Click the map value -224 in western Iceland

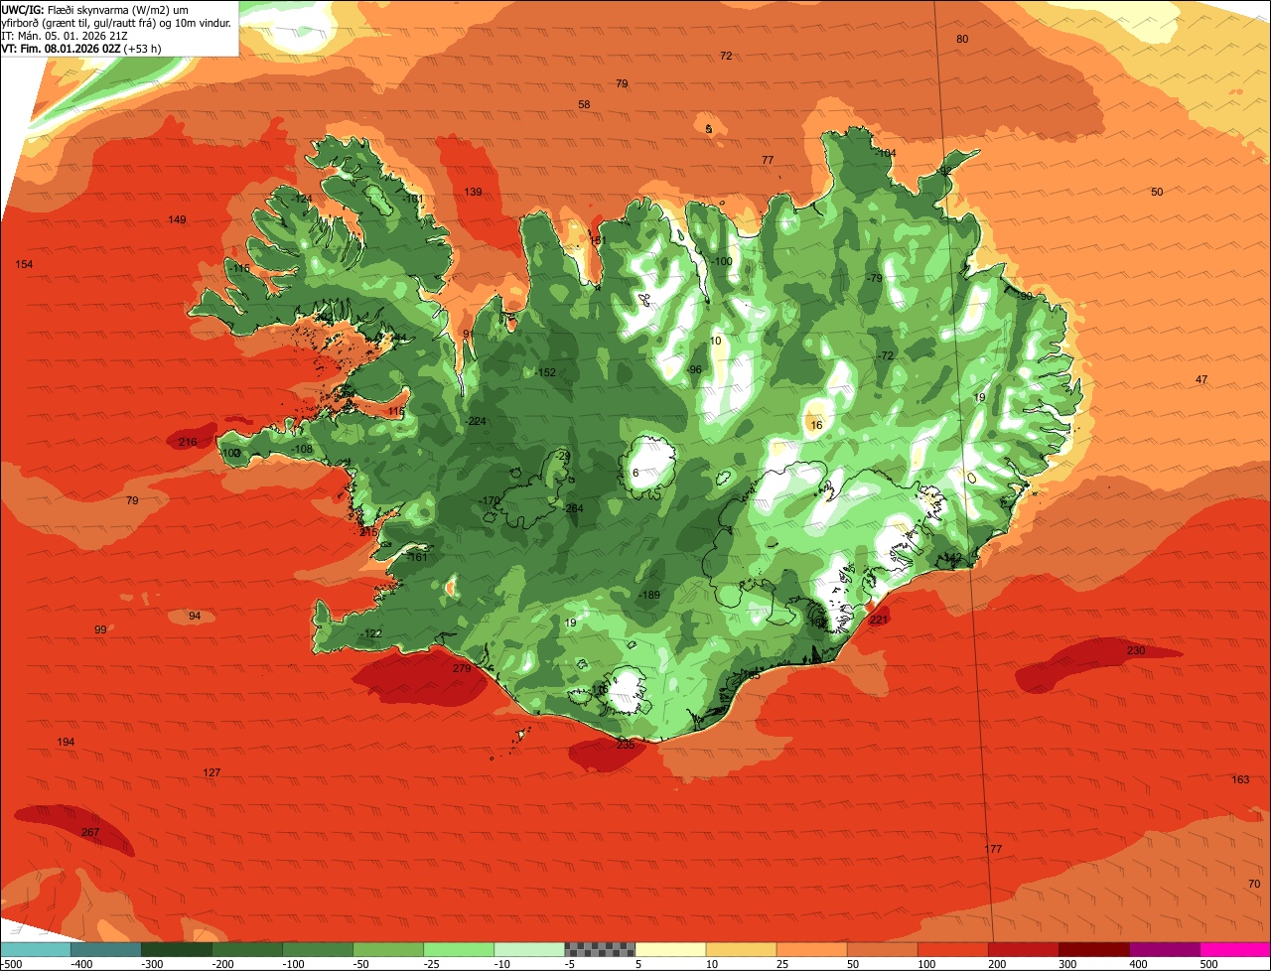point(476,421)
